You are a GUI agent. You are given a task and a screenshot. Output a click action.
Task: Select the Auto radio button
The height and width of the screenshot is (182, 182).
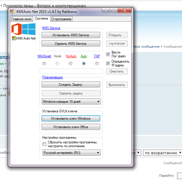84,63
